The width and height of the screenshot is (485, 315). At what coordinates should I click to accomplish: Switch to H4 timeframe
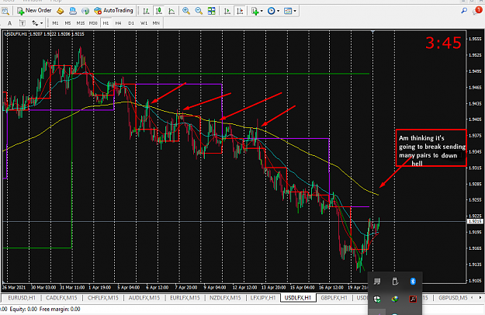[x=118, y=23]
